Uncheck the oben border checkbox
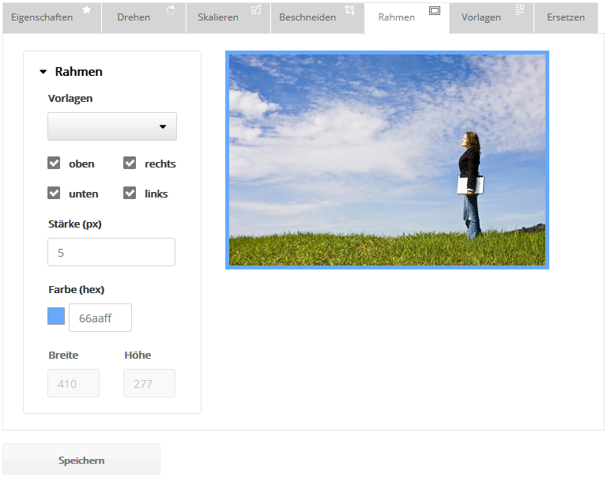Image resolution: width=607 pixels, height=478 pixels. (x=55, y=164)
